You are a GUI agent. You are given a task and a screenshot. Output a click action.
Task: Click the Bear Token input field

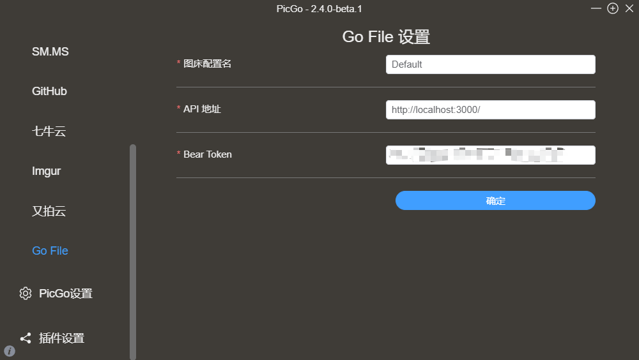490,155
